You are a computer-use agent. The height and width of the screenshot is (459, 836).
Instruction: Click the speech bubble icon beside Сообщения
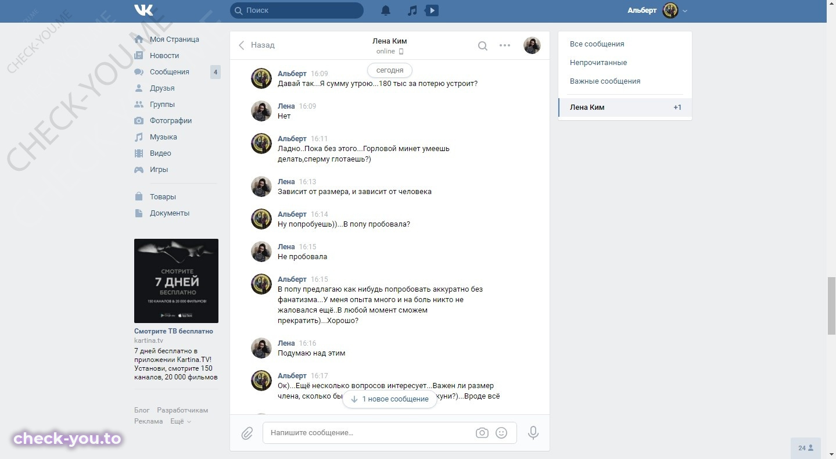click(139, 72)
